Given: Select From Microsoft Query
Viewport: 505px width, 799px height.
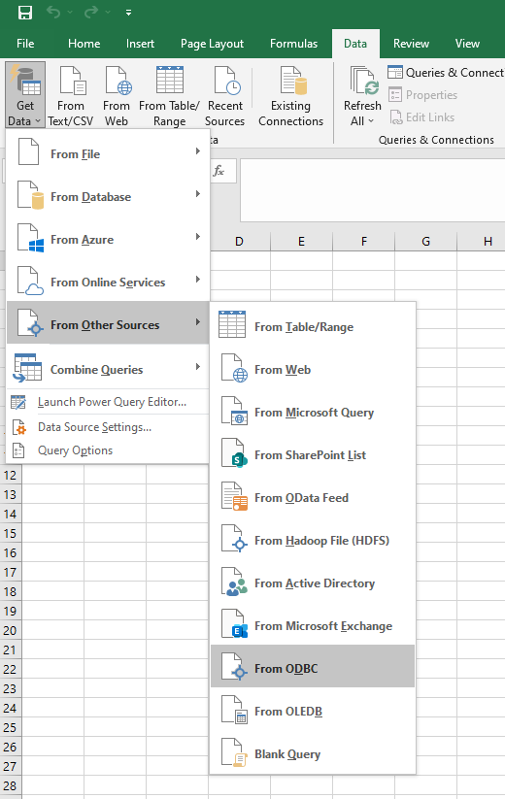Looking at the screenshot, I should click(x=313, y=413).
